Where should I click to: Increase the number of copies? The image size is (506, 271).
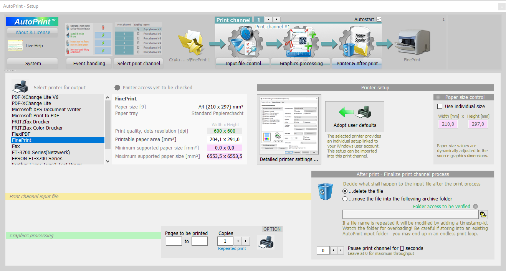[246, 241]
